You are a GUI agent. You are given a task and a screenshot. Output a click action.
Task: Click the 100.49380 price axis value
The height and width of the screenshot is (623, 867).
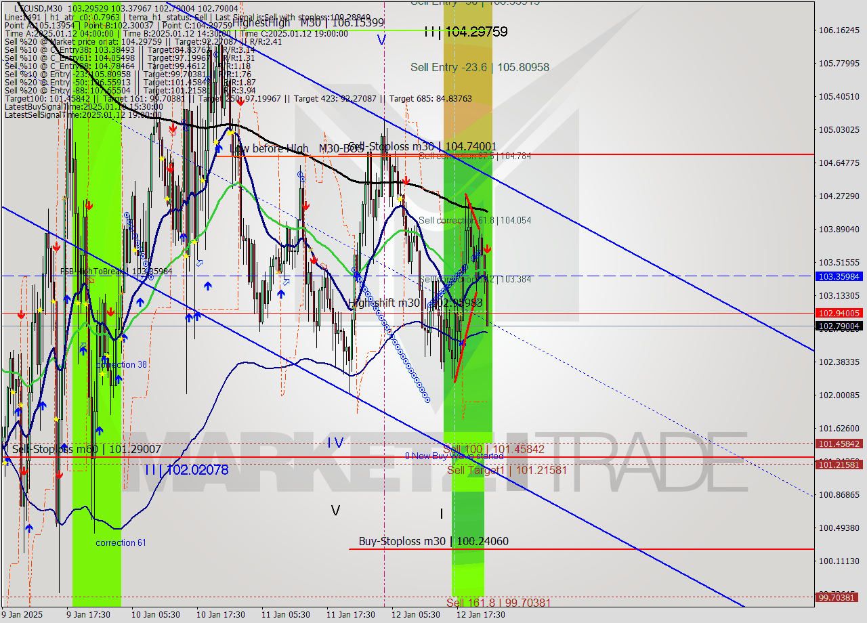[x=839, y=528]
